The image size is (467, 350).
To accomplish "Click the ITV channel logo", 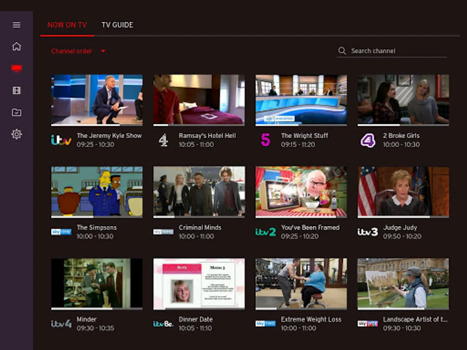I will [61, 140].
